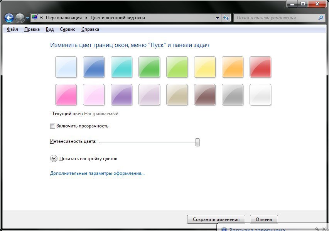Select the yellow color swatch

coord(205,67)
